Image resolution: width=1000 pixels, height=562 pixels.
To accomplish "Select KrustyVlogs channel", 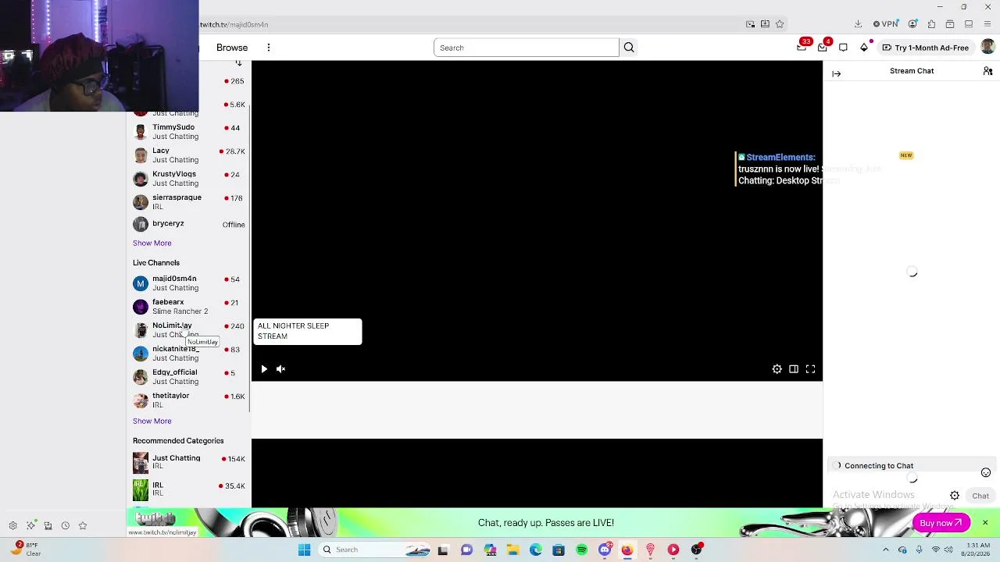I will pyautogui.click(x=188, y=178).
